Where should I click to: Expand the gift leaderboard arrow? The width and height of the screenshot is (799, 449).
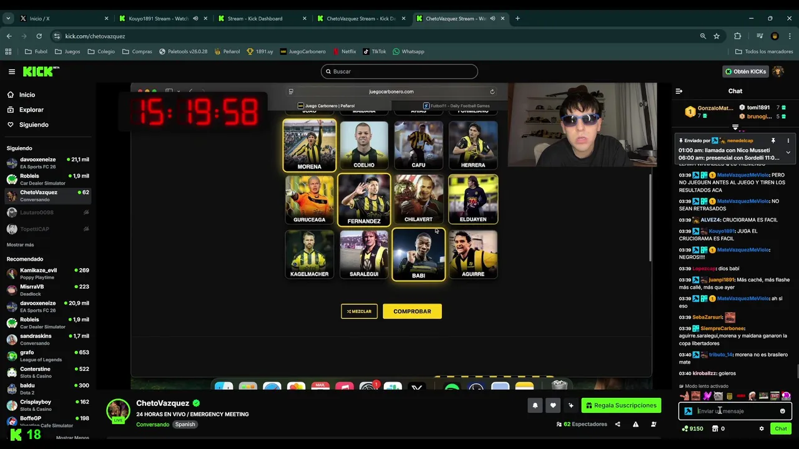pos(735,127)
